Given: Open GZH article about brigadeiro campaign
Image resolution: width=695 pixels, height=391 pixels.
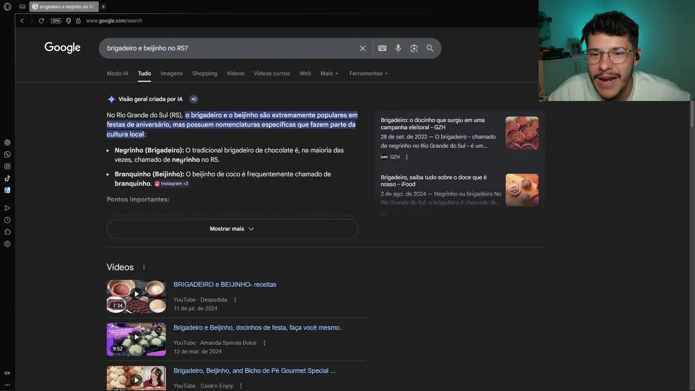Looking at the screenshot, I should [x=433, y=124].
